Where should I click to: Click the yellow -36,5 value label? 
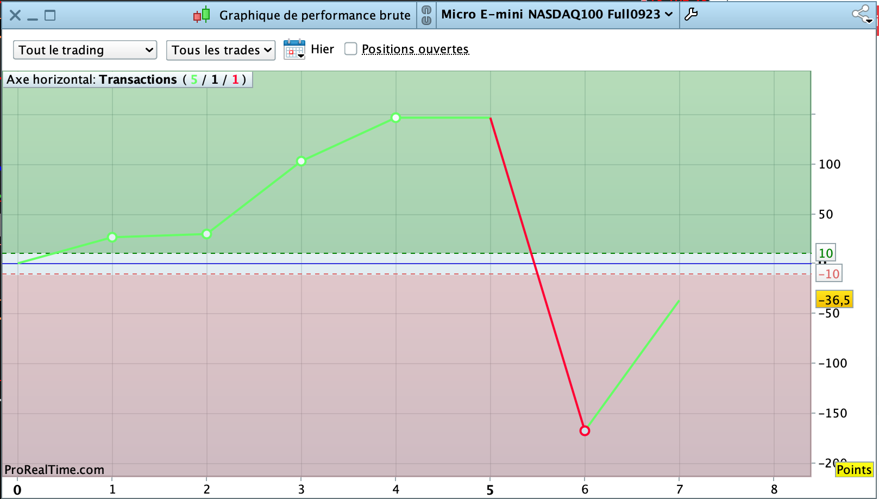pos(834,300)
